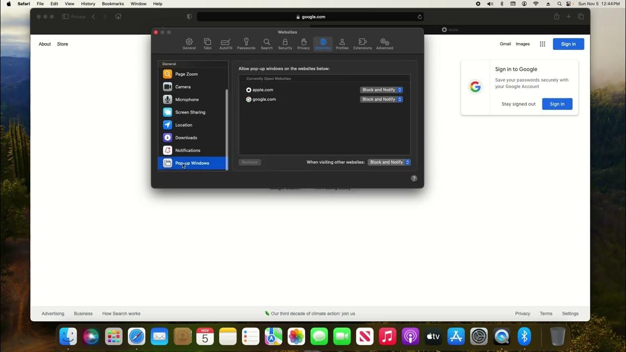Select Notifications in the sidebar
This screenshot has height=352, width=626.
point(193,150)
